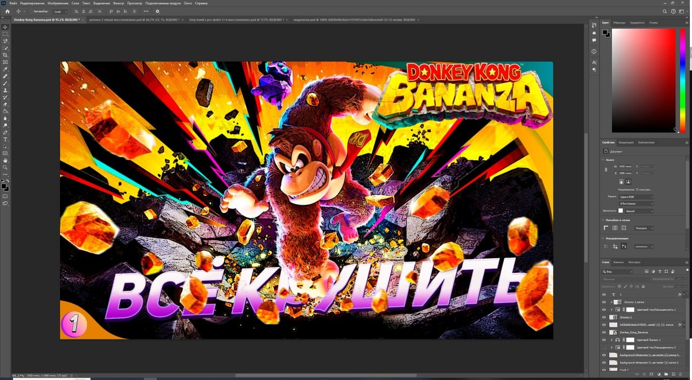Viewport: 692px width, 380px height.
Task: Open the Info panel icon in collapsed dock
Action: click(x=594, y=51)
